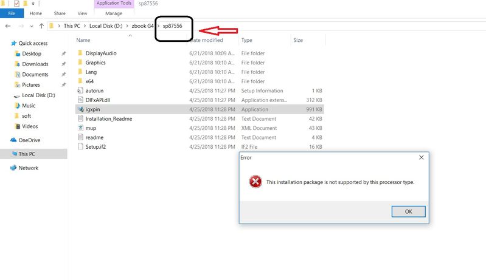Click the igxpin Application type cell

pyautogui.click(x=255, y=109)
